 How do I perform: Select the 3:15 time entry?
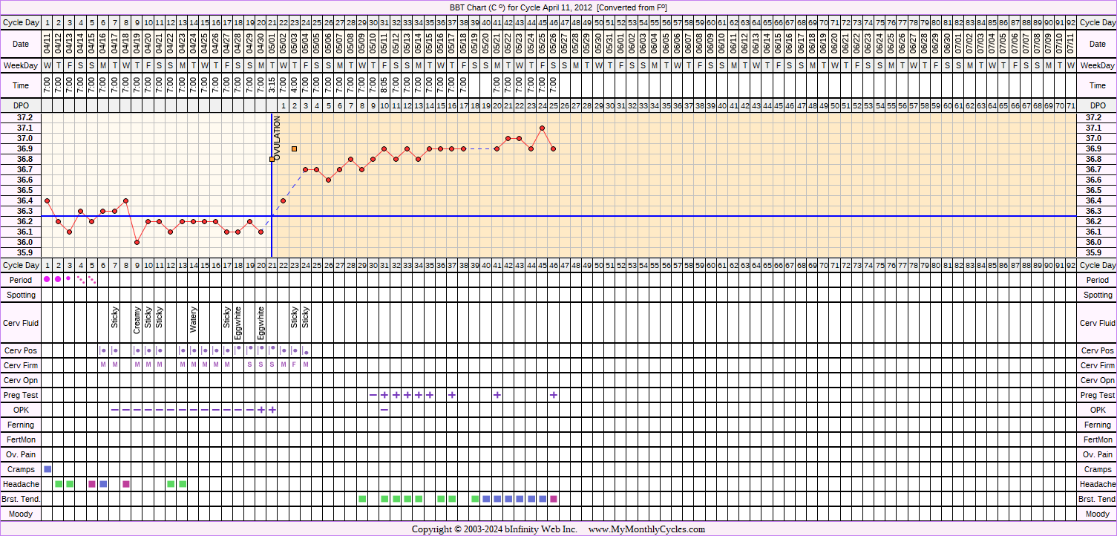pos(272,85)
